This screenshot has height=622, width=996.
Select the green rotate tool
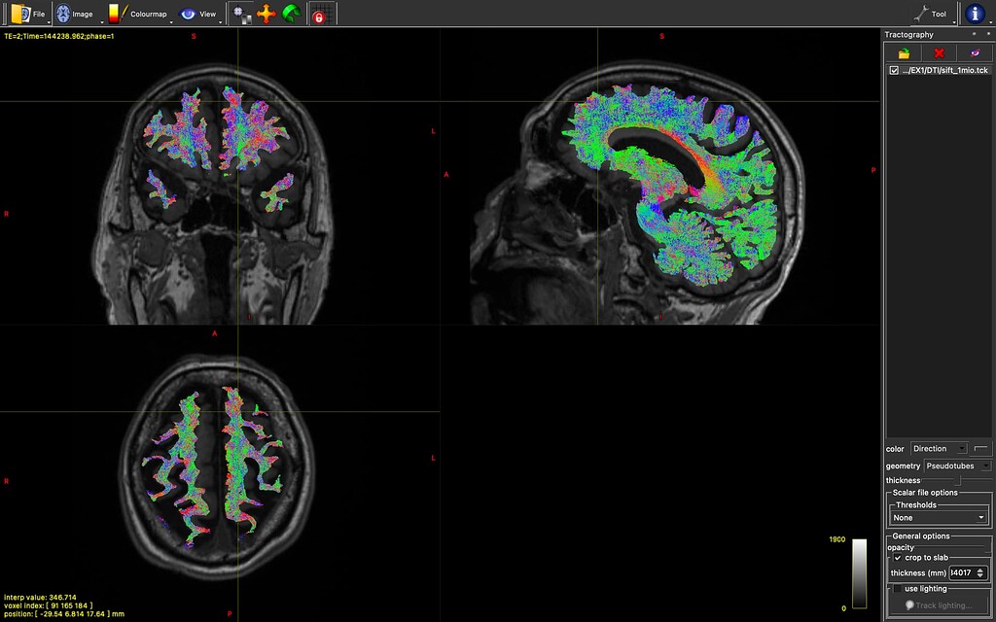click(290, 14)
